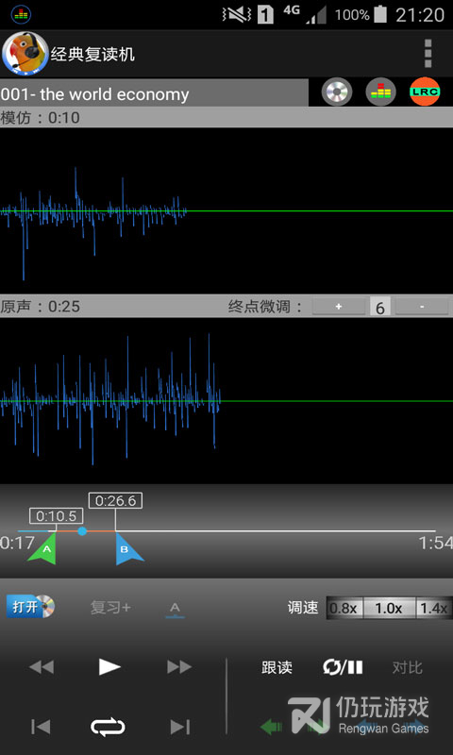This screenshot has height=755, width=453.
Task: Tap the 打开 open file button
Action: point(30,607)
